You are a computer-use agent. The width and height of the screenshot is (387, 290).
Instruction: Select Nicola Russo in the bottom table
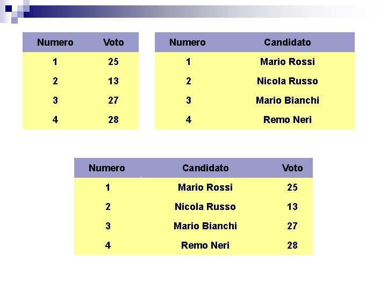pyautogui.click(x=205, y=207)
